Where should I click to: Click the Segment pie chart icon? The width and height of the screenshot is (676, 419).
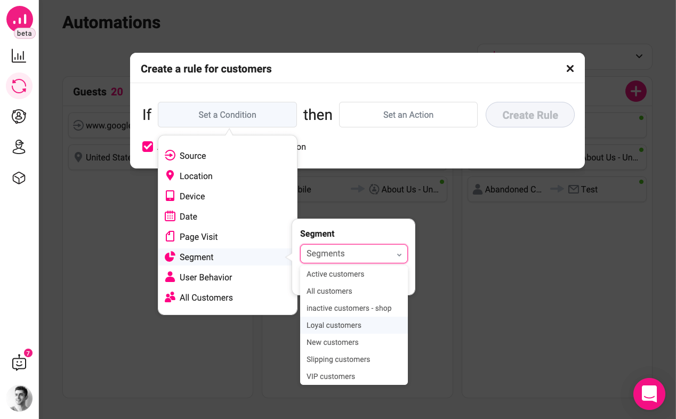coord(170,257)
